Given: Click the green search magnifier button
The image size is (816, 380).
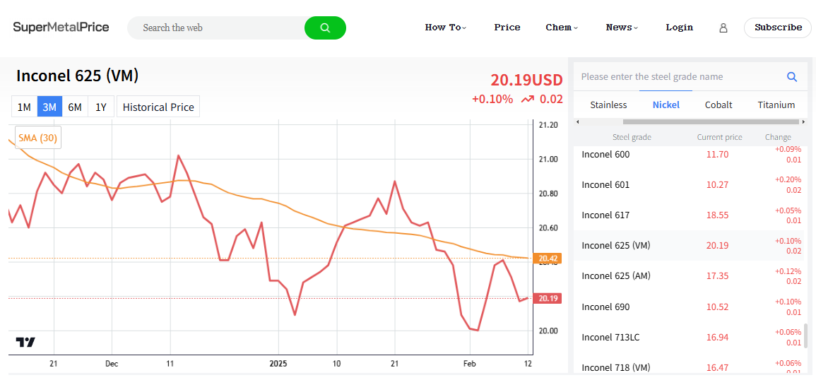Looking at the screenshot, I should [x=325, y=28].
